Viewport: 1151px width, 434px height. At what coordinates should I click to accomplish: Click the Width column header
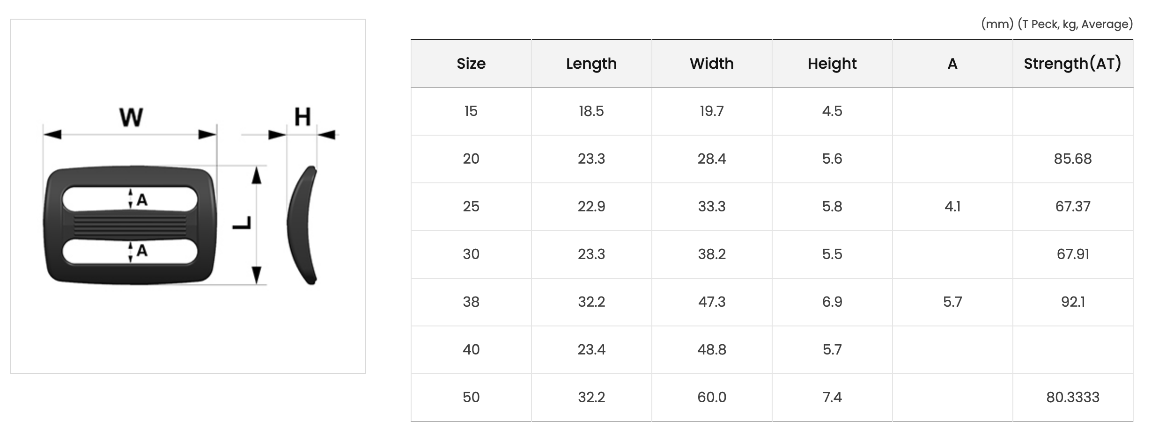click(x=712, y=64)
